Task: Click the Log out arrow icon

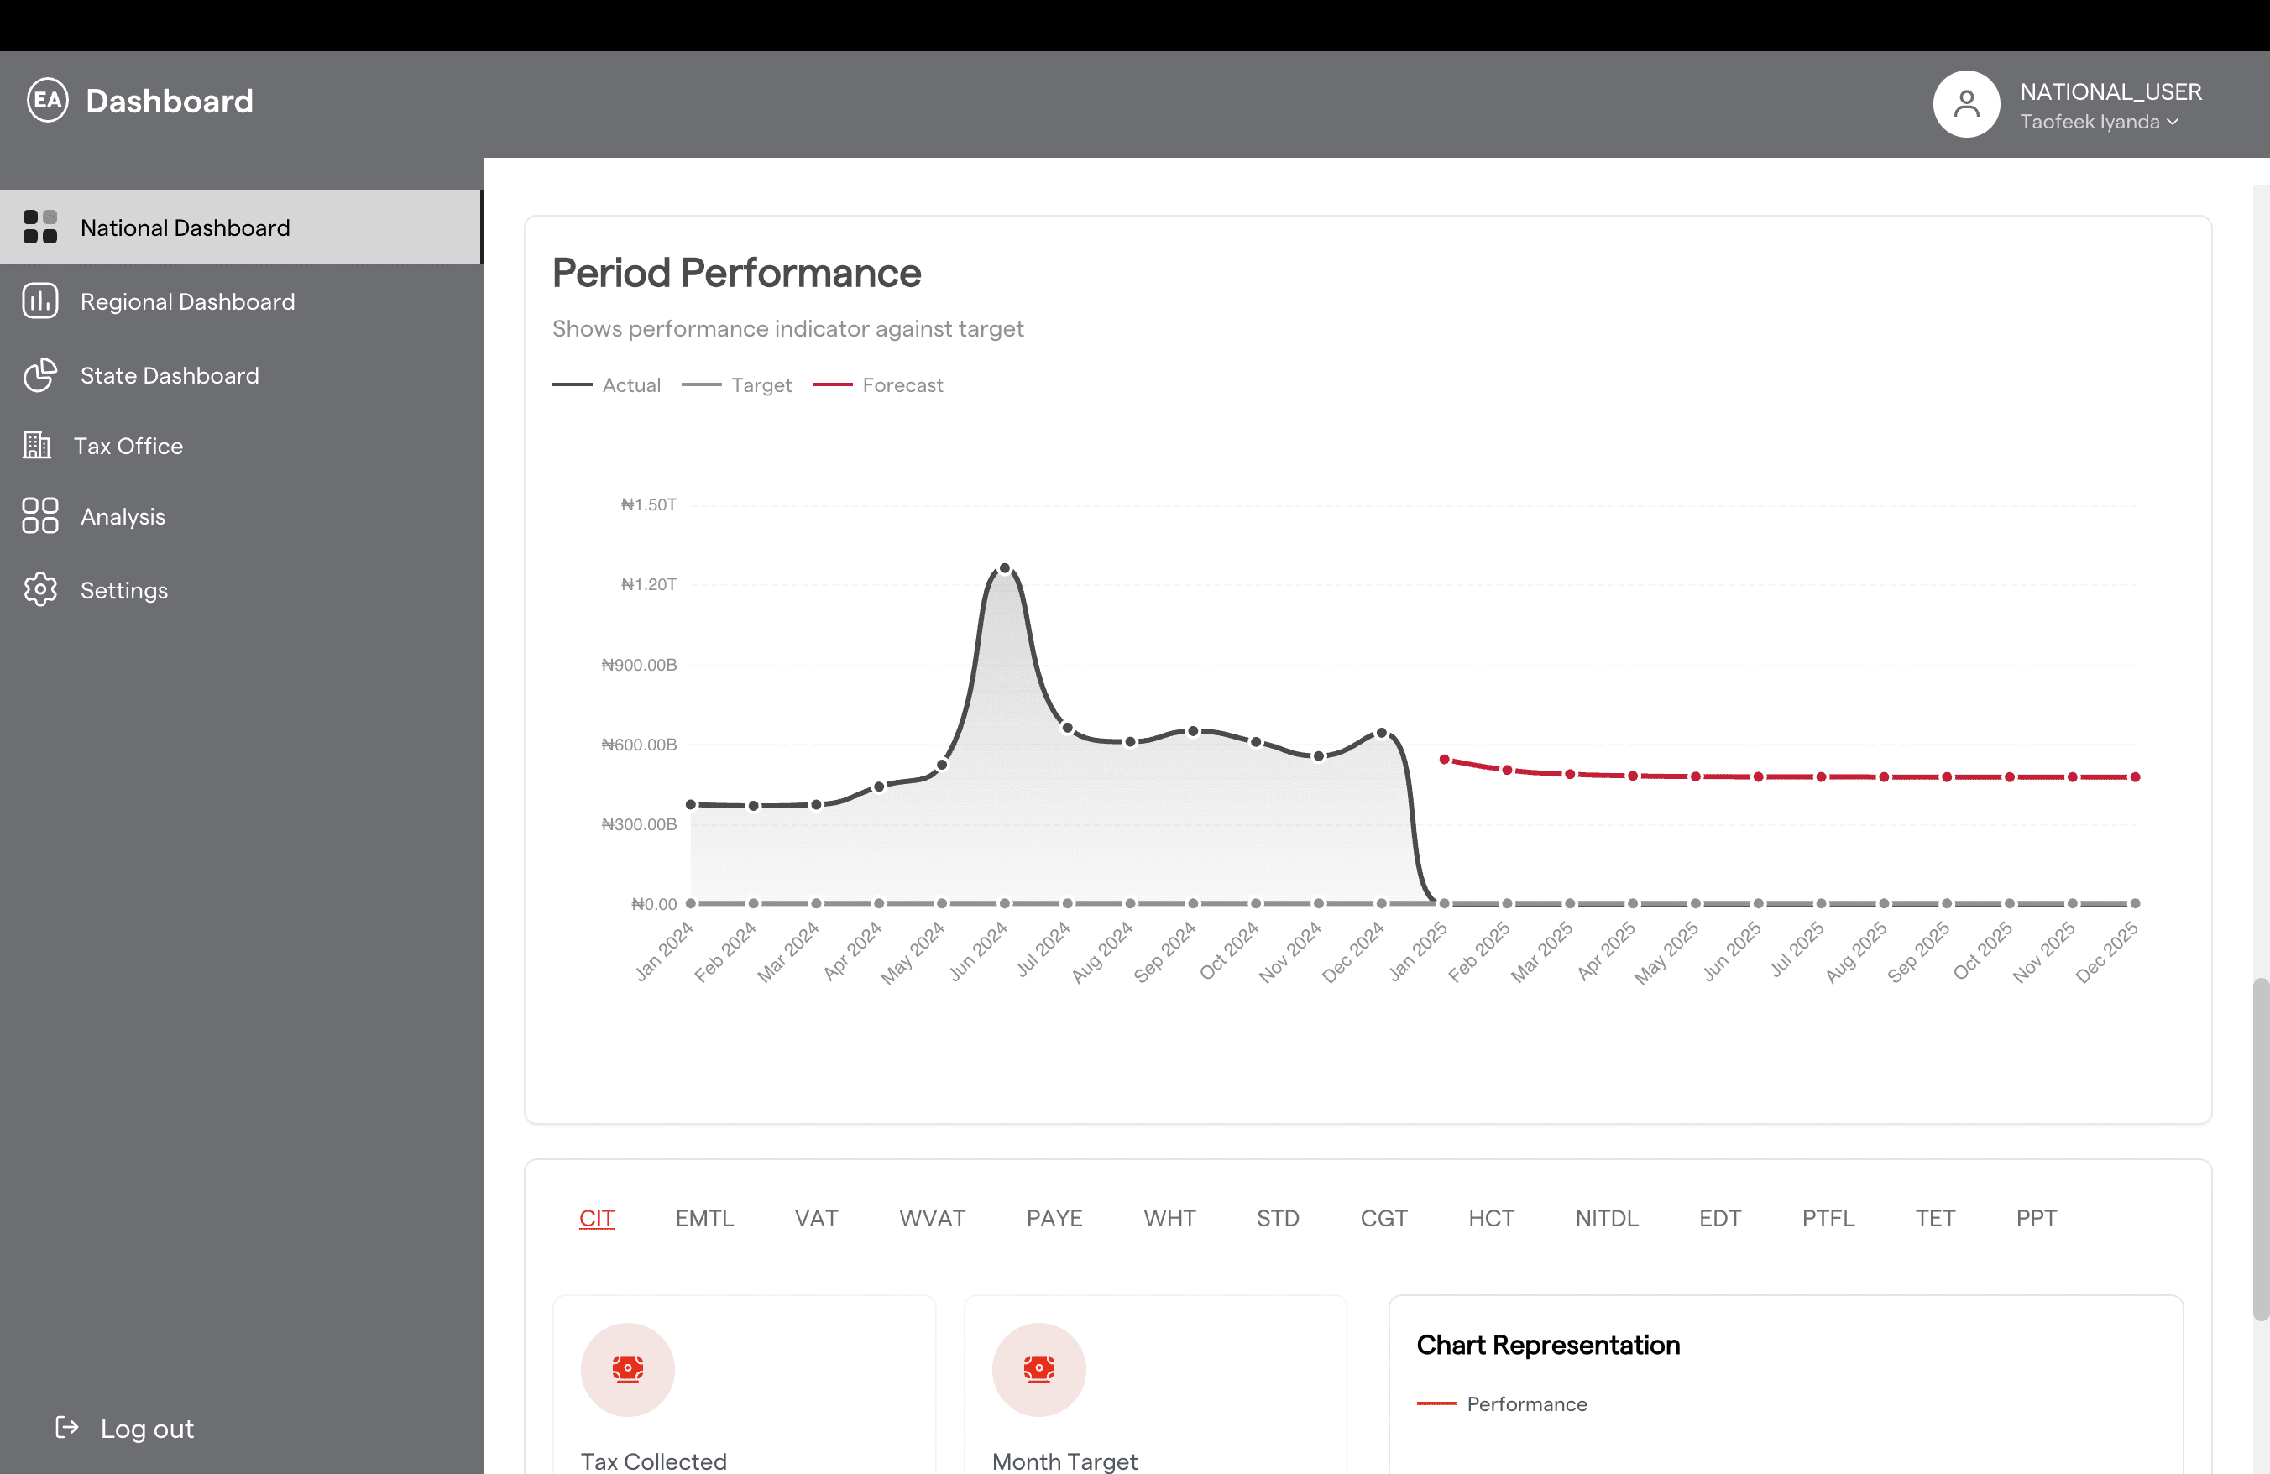Action: point(67,1427)
